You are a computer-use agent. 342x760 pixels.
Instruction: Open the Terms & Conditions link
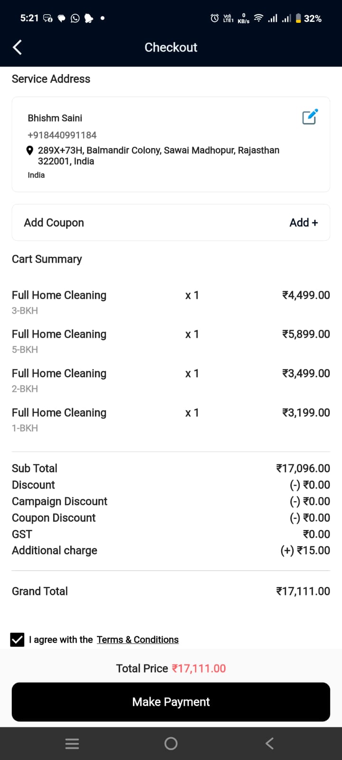[x=138, y=640]
